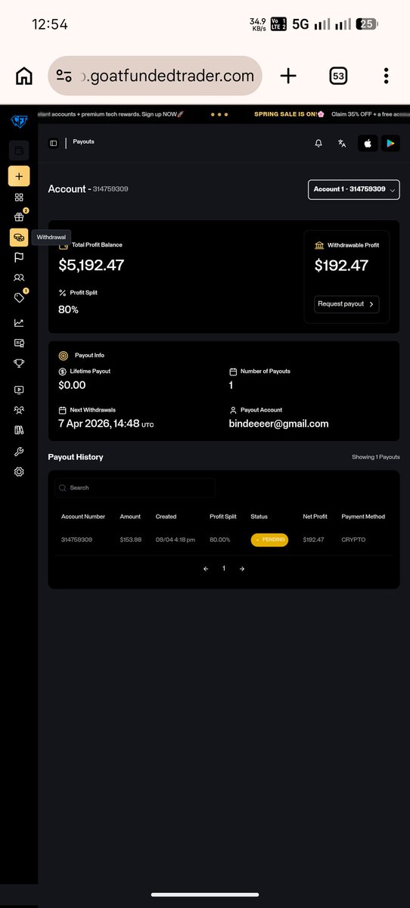Expand the Account 1 - 314759309 dropdown
Viewport: 410px width, 908px height.
(354, 189)
